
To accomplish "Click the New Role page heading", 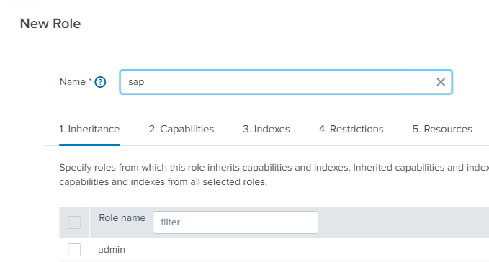I will (x=50, y=24).
